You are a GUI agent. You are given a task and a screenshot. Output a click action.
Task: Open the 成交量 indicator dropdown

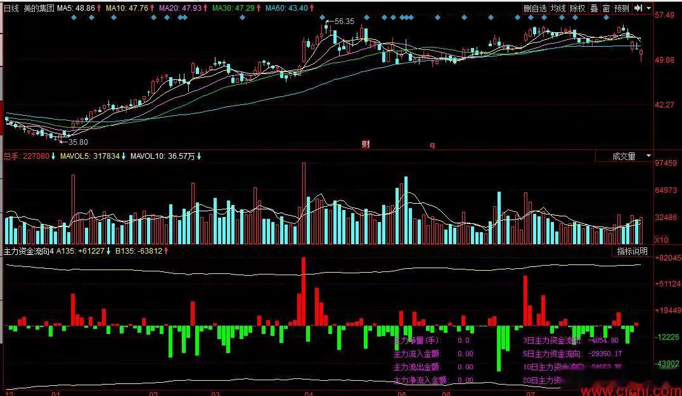[624, 156]
